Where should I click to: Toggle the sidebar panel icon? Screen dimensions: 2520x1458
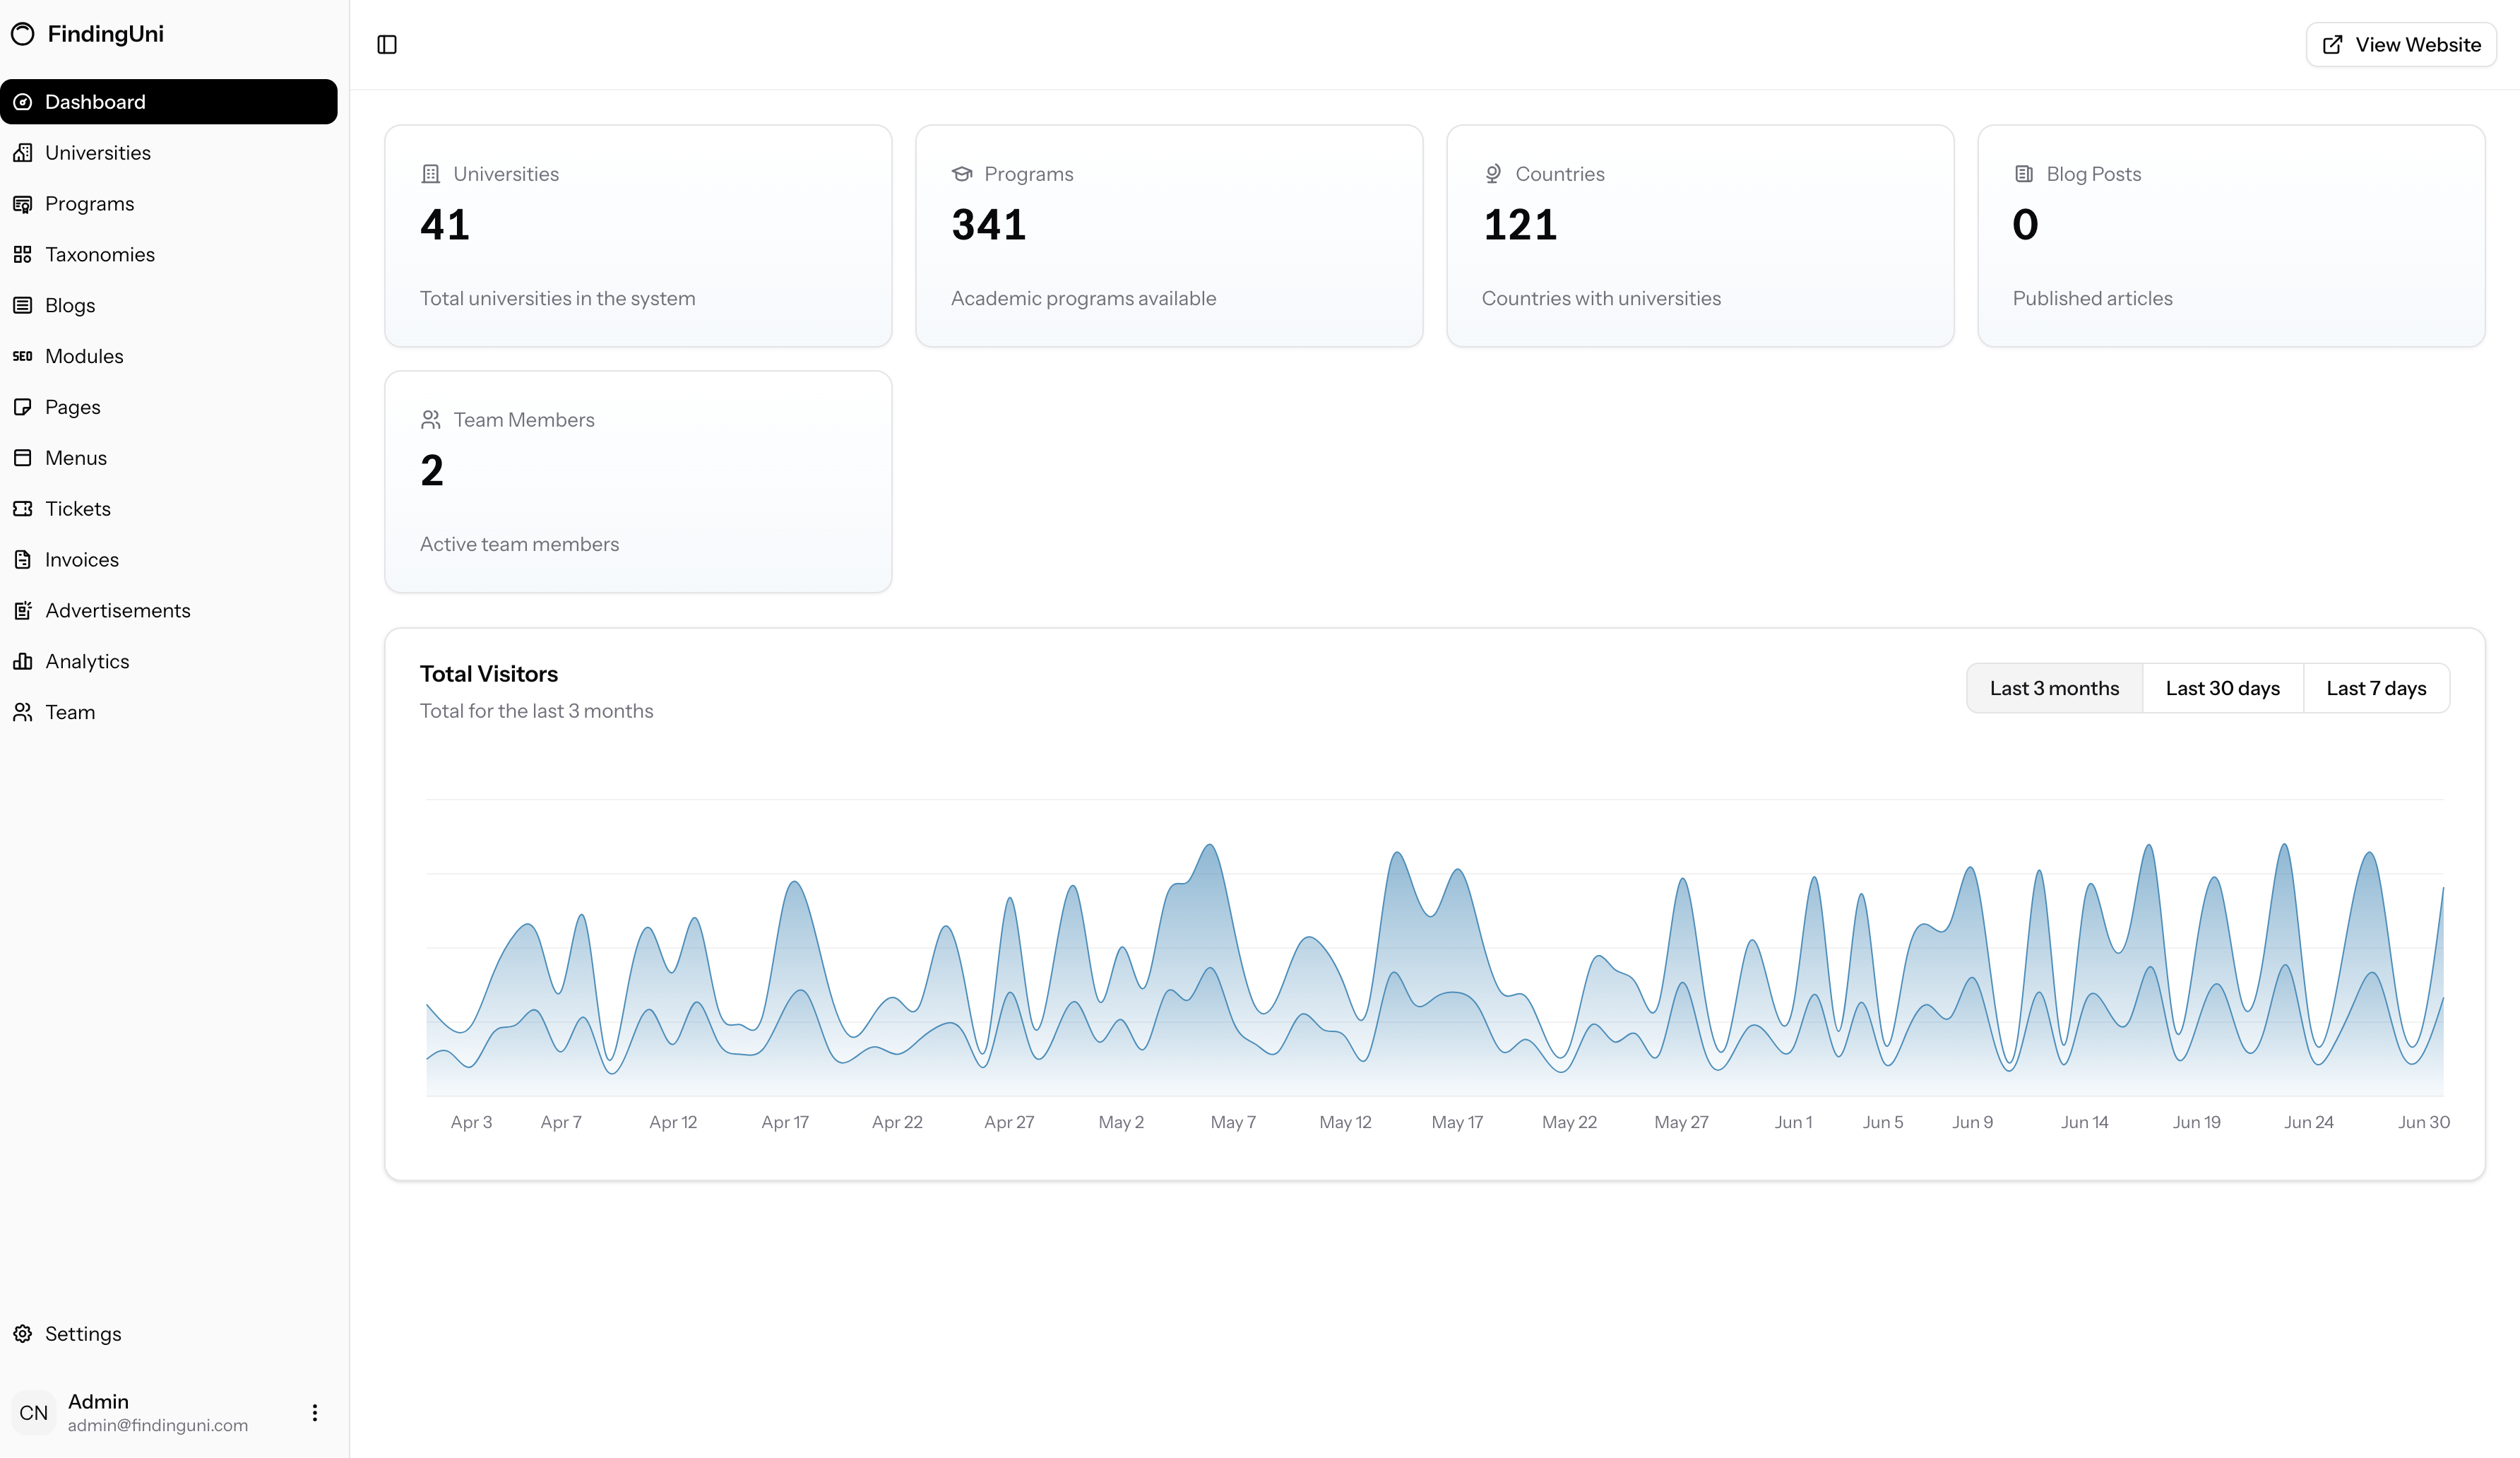point(387,44)
